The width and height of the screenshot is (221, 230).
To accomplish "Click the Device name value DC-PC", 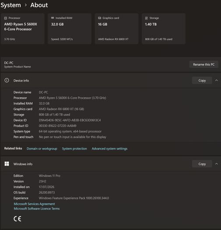I will click(x=43, y=92).
